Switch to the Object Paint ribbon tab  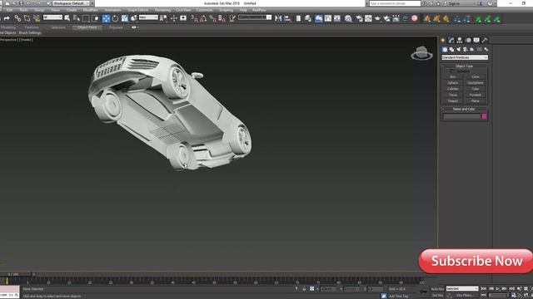tap(87, 27)
